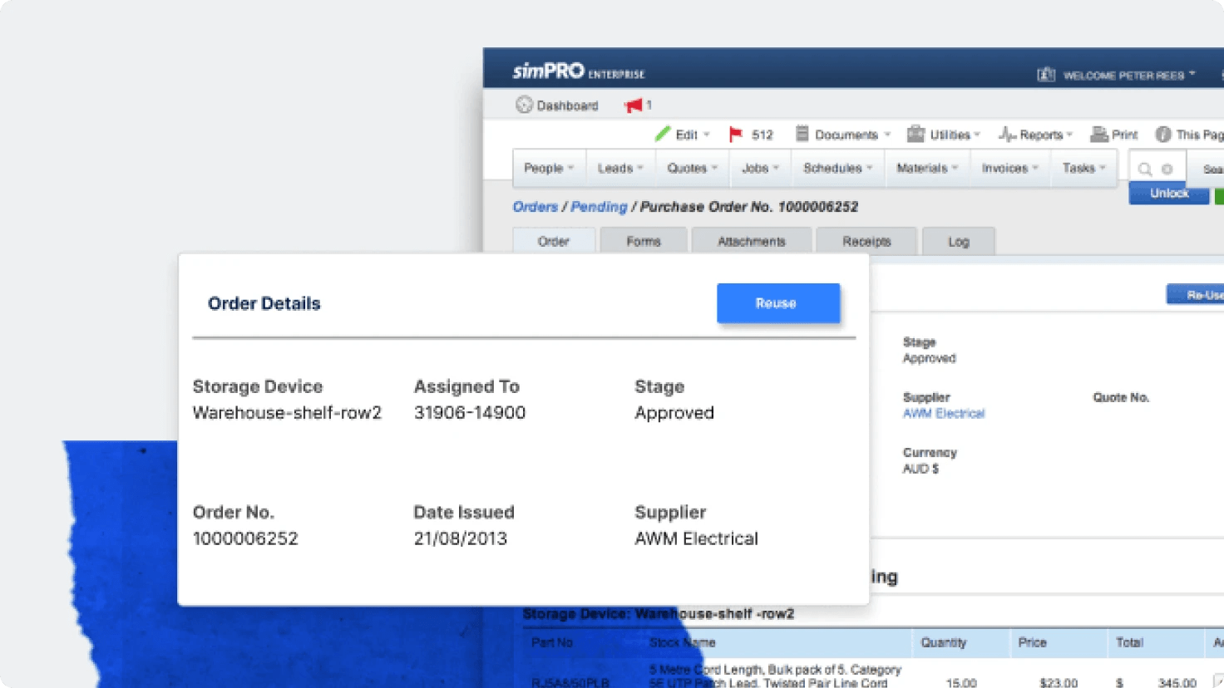Open the search magnifier in the toolbar
This screenshot has width=1224, height=688.
click(1147, 168)
